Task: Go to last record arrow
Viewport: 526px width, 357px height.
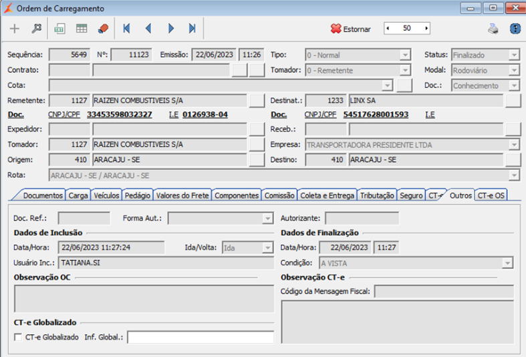Action: pyautogui.click(x=192, y=29)
